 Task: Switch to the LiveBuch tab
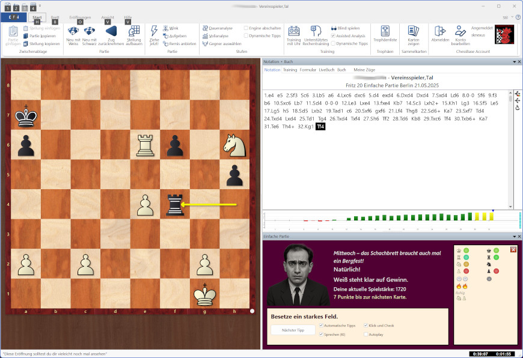[326, 70]
